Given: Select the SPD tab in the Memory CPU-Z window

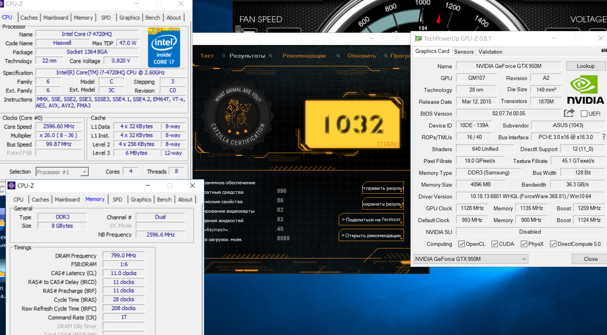Looking at the screenshot, I should 117,200.
